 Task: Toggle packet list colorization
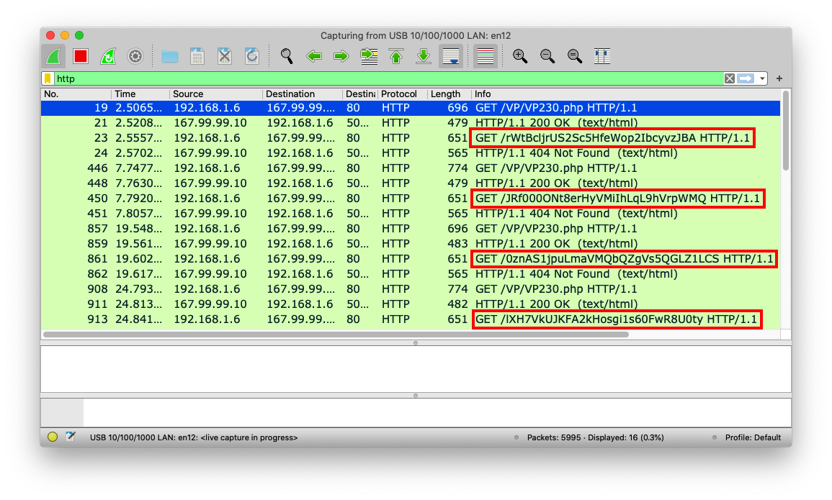tap(486, 56)
